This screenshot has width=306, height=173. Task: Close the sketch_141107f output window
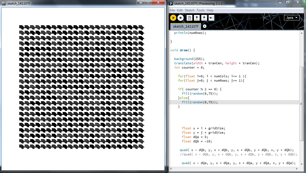click(158, 2)
